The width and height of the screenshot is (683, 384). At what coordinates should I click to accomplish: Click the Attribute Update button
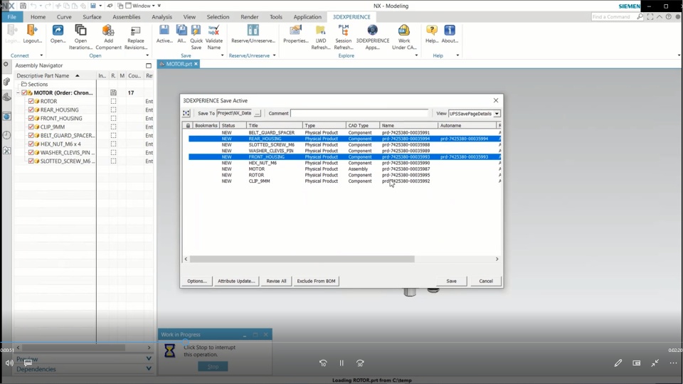tap(236, 282)
